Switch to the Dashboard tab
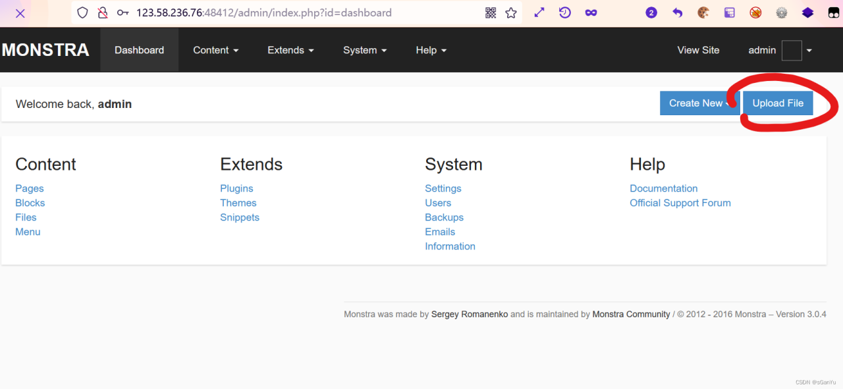This screenshot has height=389, width=843. point(139,50)
